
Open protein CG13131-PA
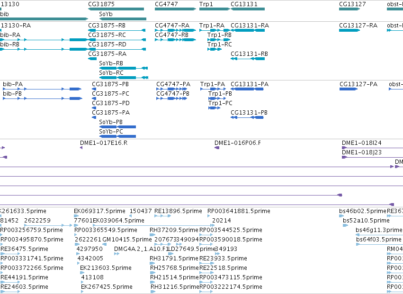(x=250, y=84)
